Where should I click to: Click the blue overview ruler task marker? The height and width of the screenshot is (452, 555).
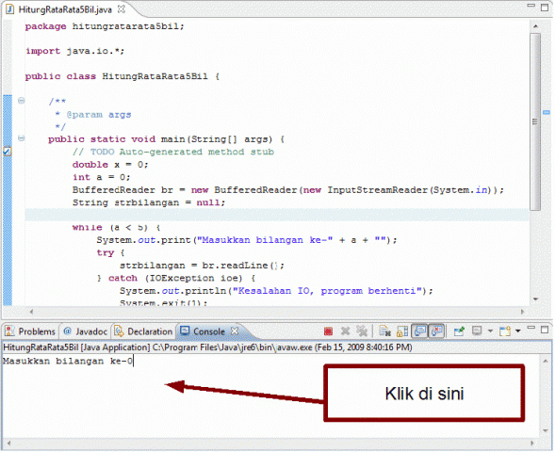[547, 112]
